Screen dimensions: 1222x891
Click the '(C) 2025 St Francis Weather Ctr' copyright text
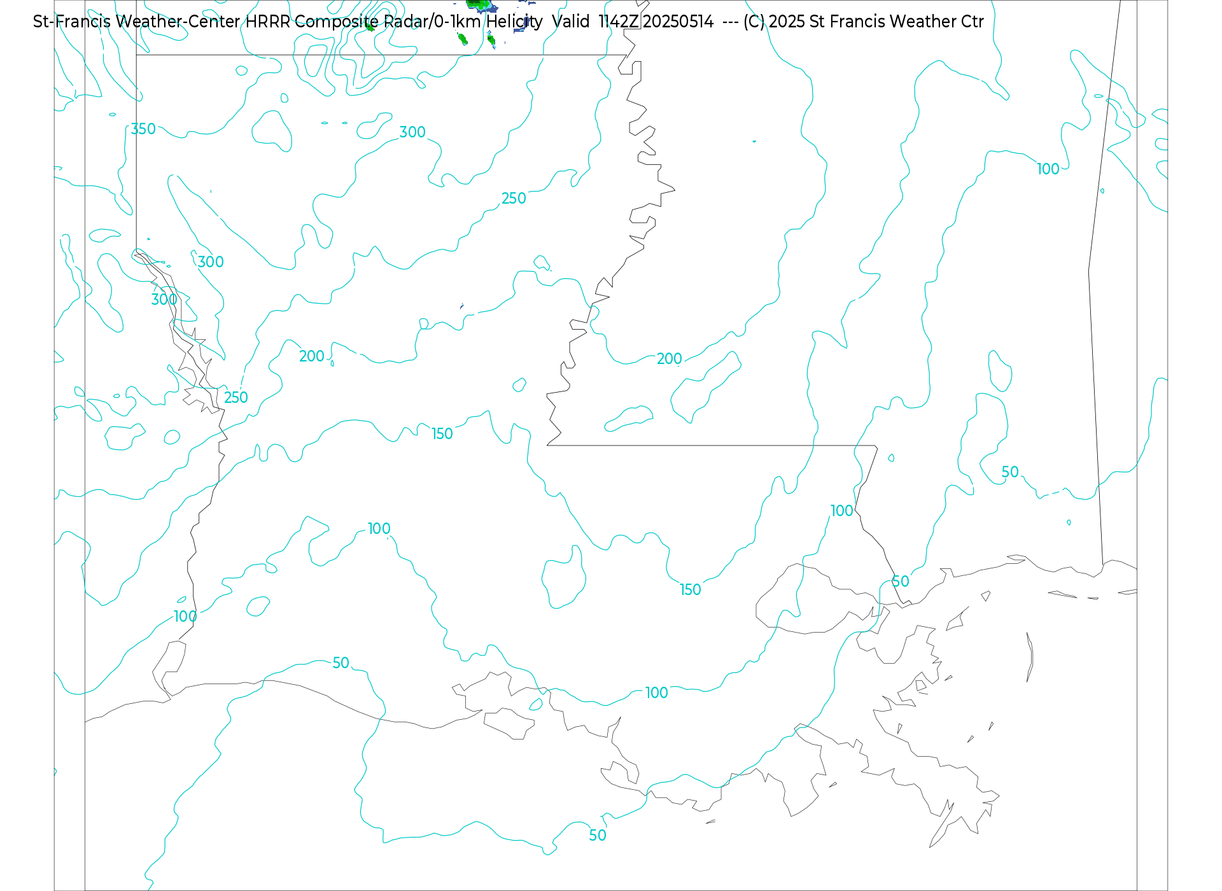pos(863,22)
